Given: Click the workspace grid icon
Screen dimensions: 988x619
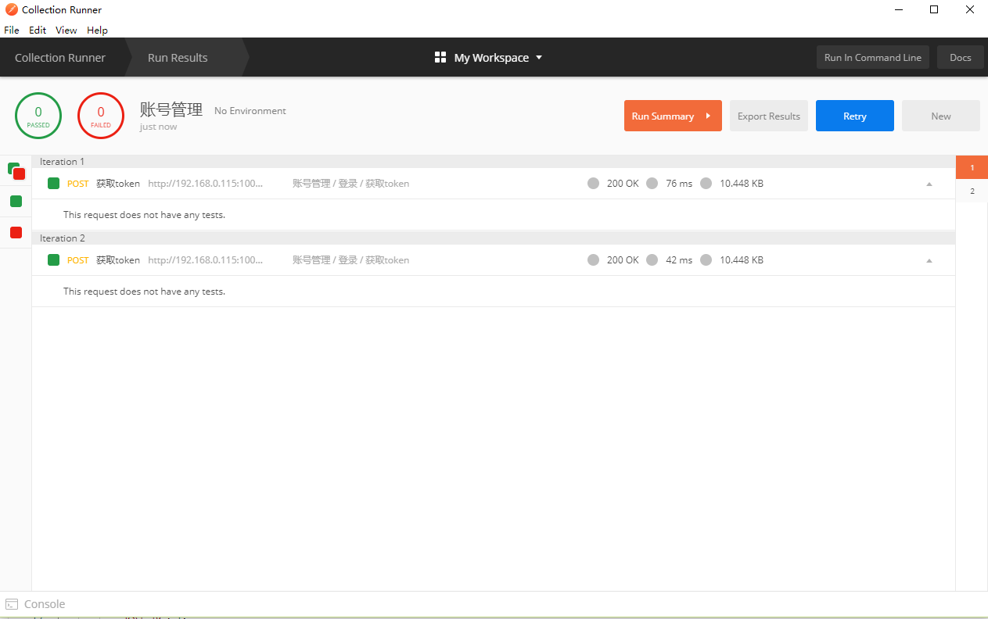Looking at the screenshot, I should point(440,58).
